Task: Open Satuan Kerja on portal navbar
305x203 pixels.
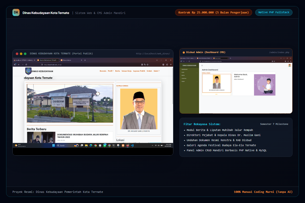Action: [127, 71]
